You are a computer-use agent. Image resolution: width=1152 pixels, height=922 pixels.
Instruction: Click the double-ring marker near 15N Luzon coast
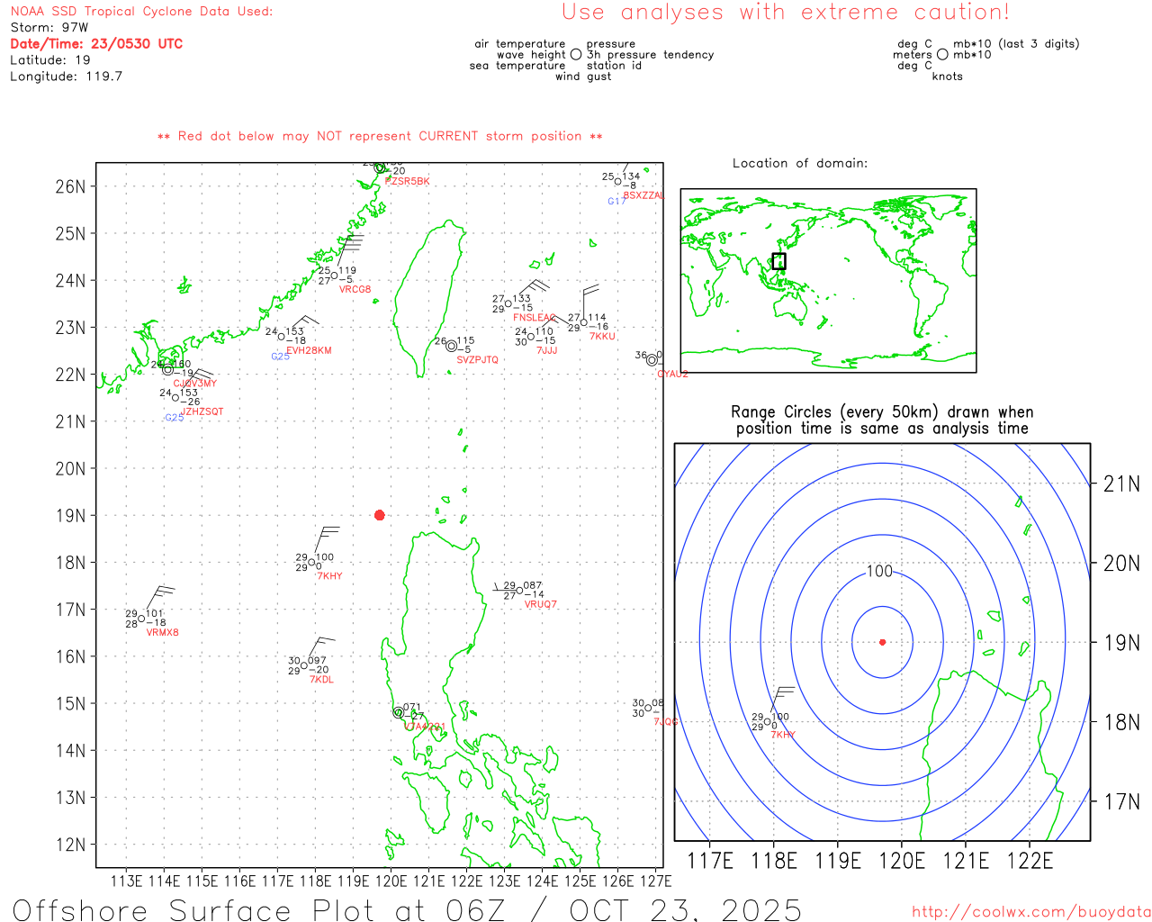tap(399, 712)
